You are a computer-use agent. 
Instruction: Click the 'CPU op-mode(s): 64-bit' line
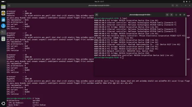[x=24, y=103]
